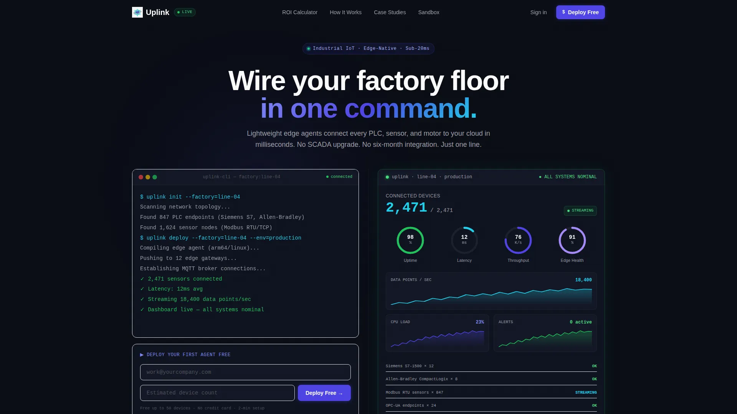Click the green dot beside uplink line-04

point(387,177)
